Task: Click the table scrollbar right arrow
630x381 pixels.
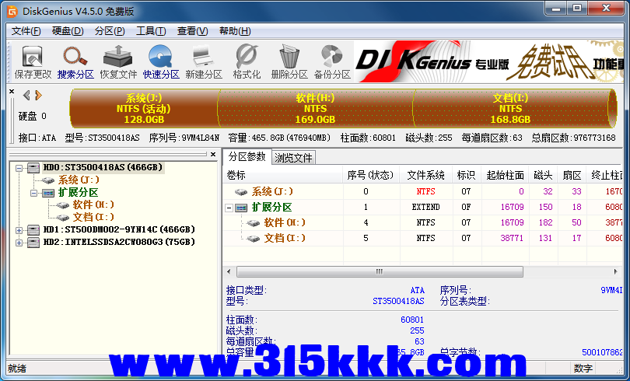Action: [x=615, y=272]
